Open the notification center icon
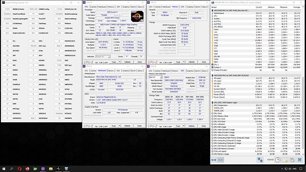The width and height of the screenshot is (306, 172). 301,169
